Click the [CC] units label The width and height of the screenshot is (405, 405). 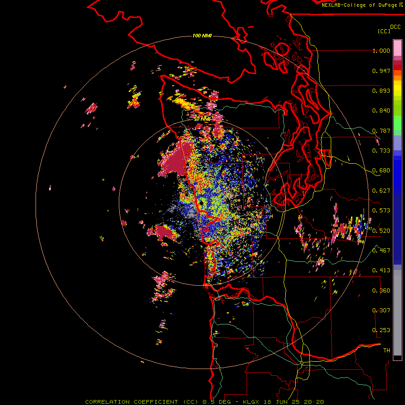point(384,31)
